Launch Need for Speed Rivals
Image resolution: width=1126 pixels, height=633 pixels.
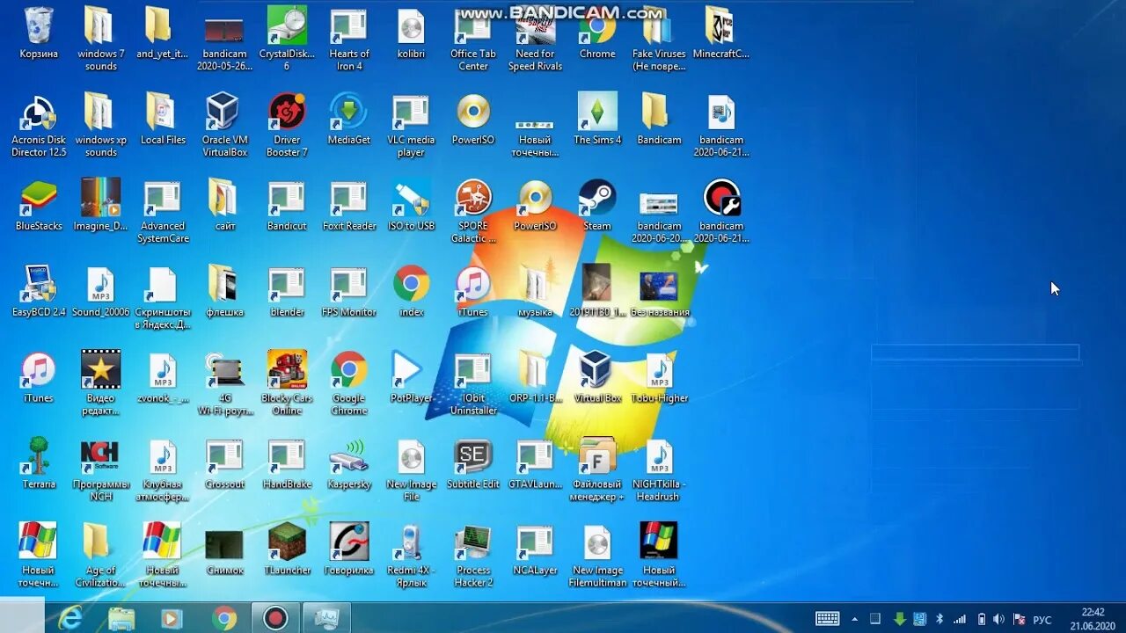coord(535,26)
